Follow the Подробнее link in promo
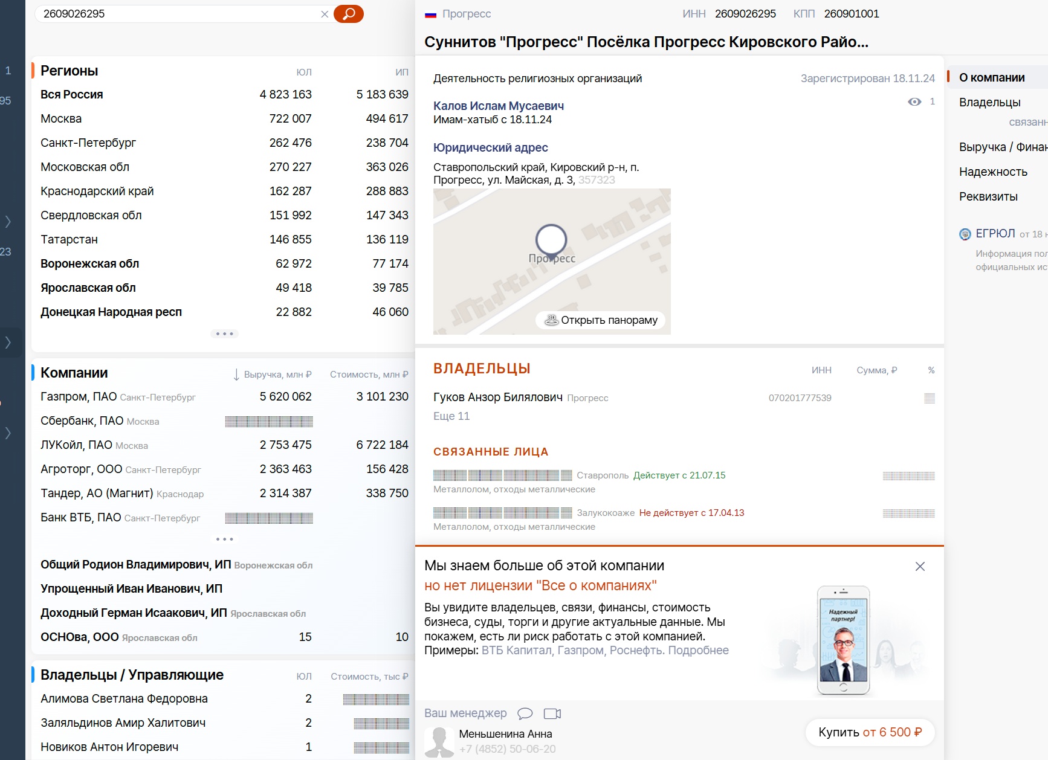 698,651
